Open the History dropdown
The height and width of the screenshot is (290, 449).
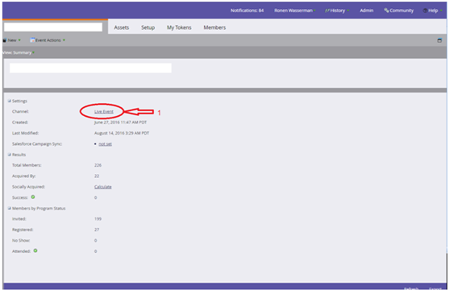(337, 10)
